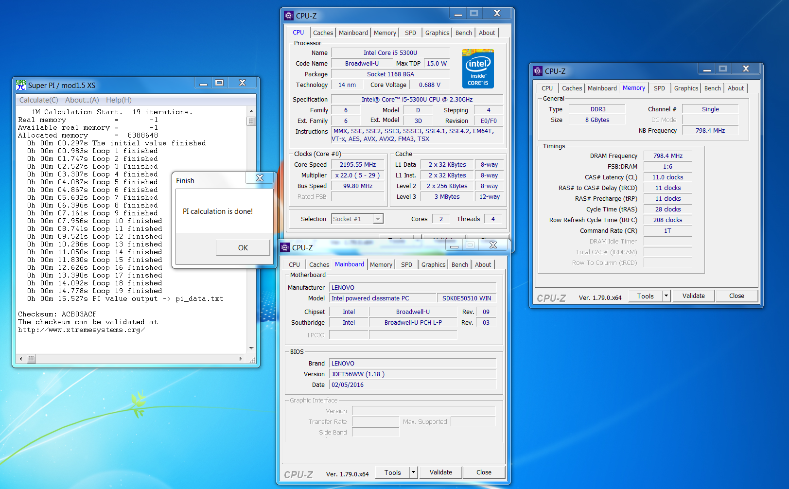Viewport: 789px width, 489px height.
Task: Switch to Memory tab in top CPU-Z window
Action: tap(385, 33)
